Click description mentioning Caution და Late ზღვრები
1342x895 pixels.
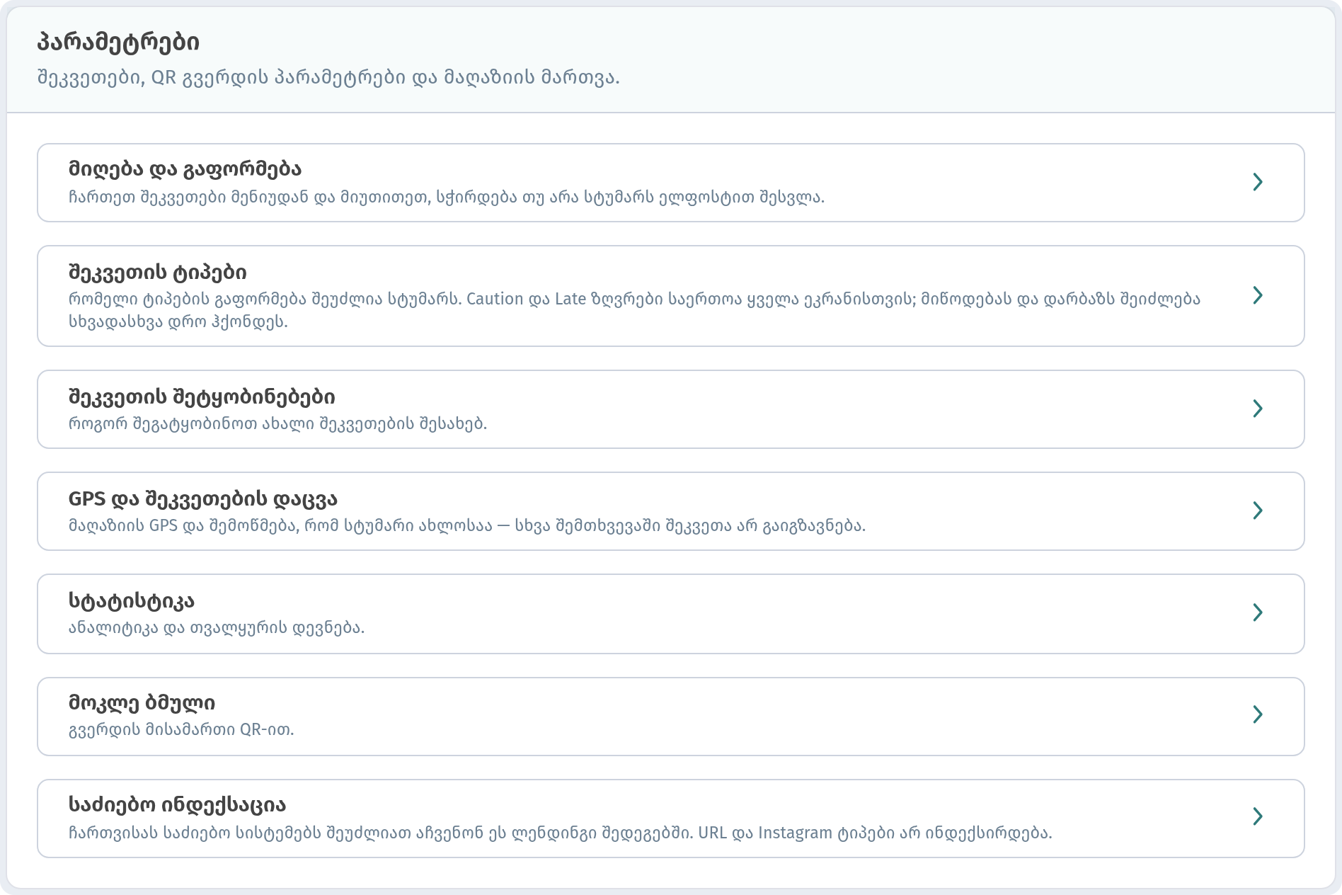coord(634,309)
